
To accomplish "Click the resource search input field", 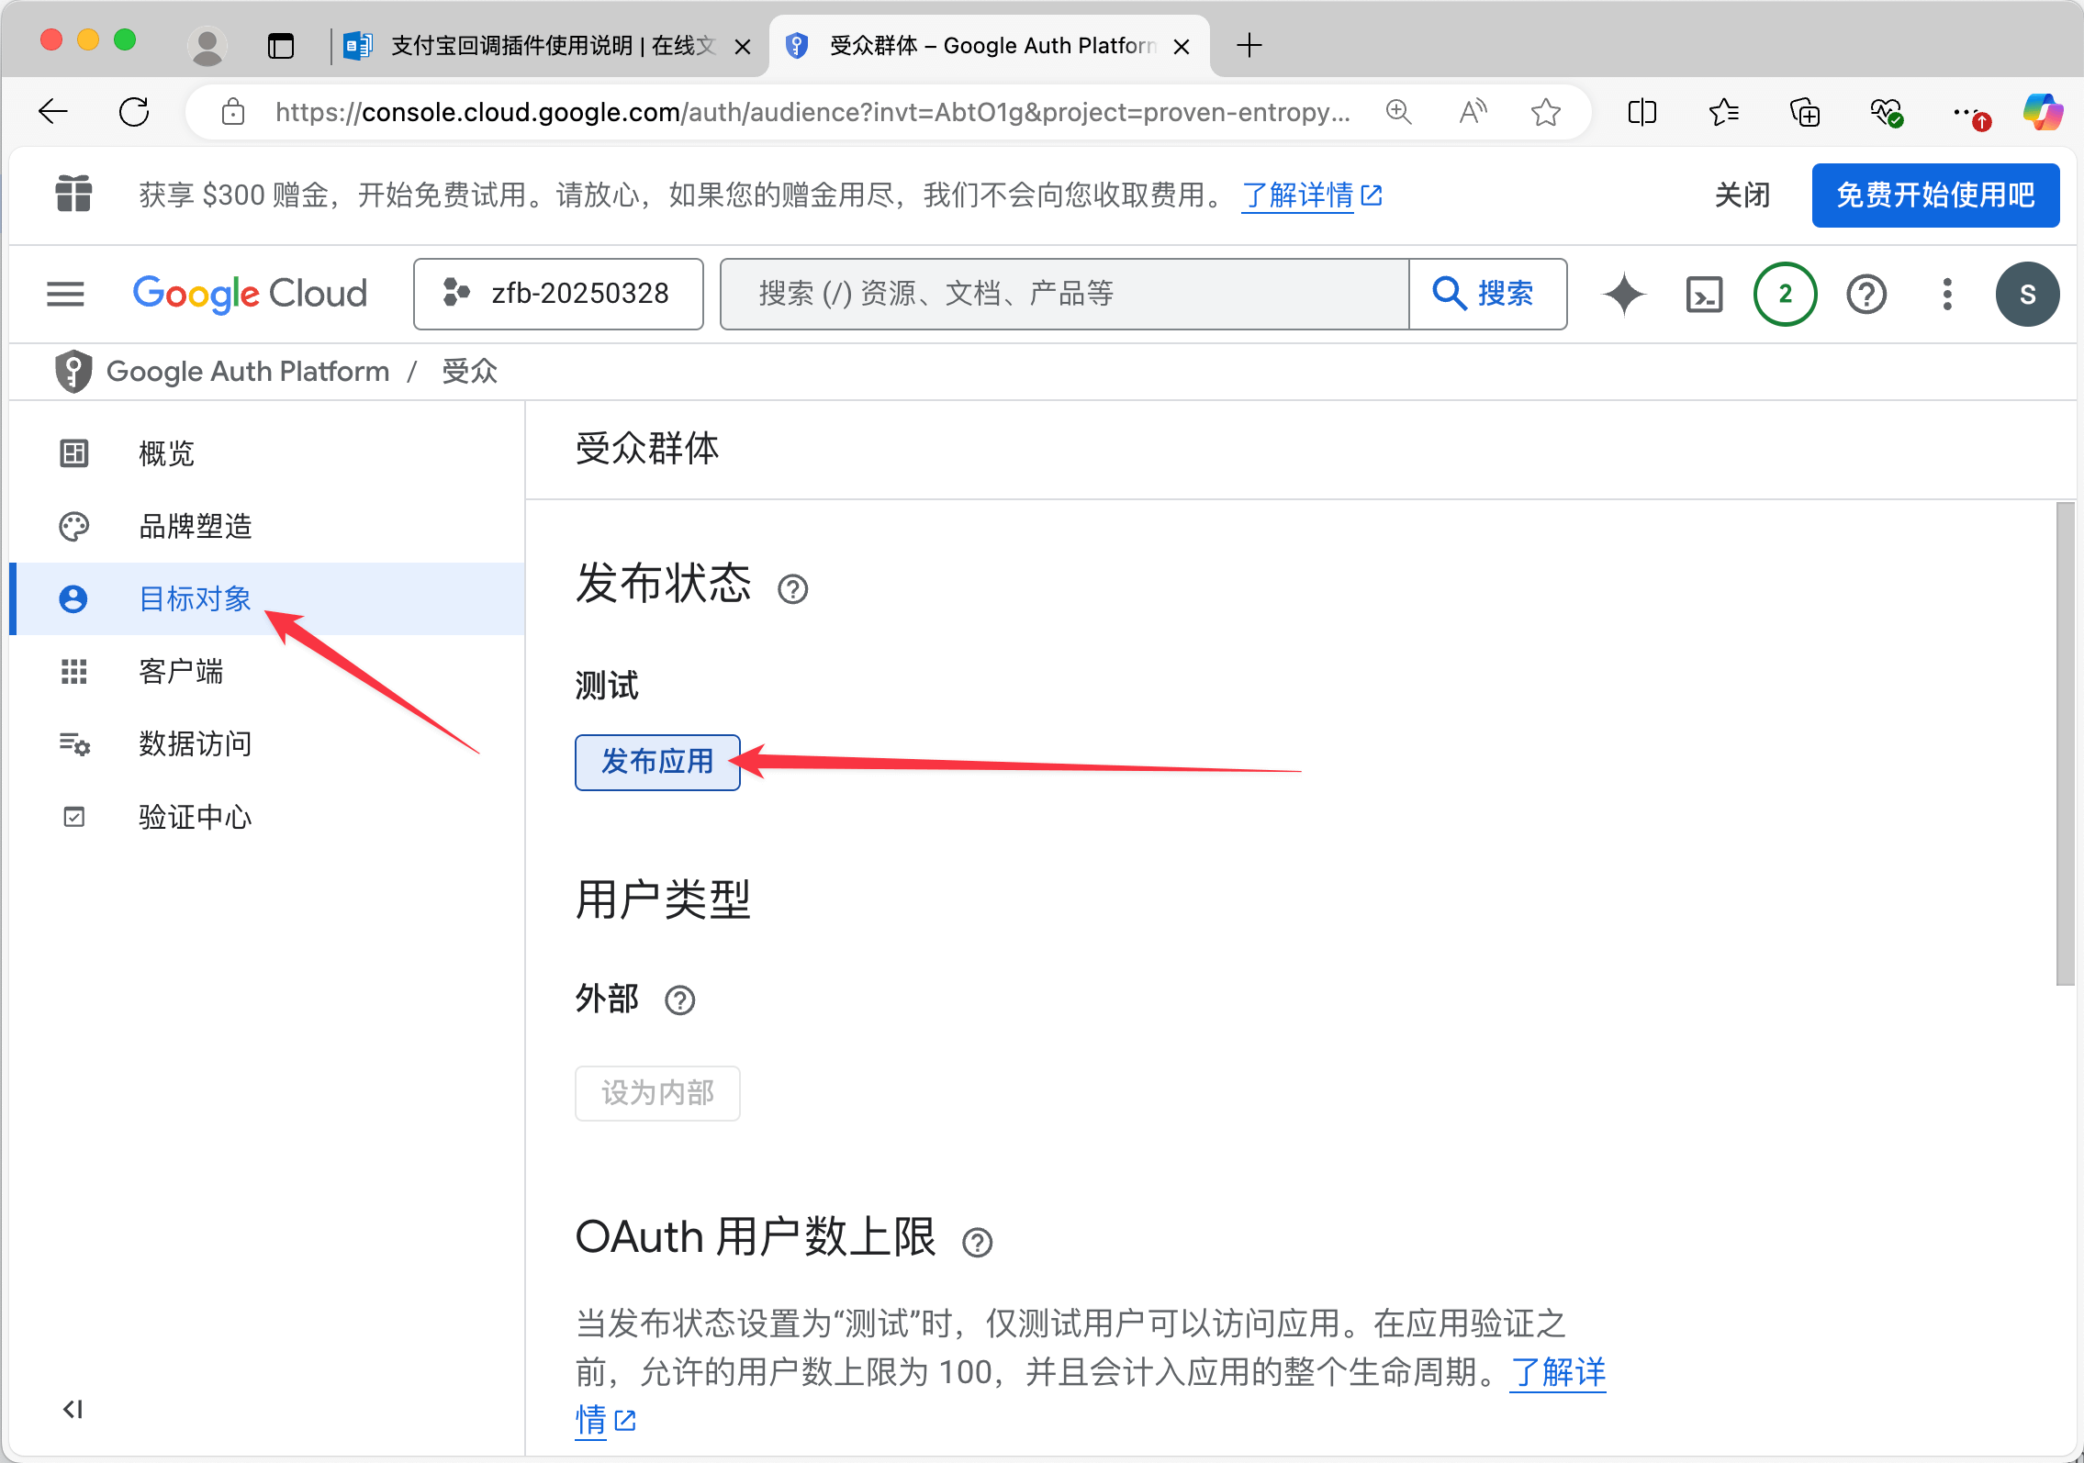I will 1065,295.
